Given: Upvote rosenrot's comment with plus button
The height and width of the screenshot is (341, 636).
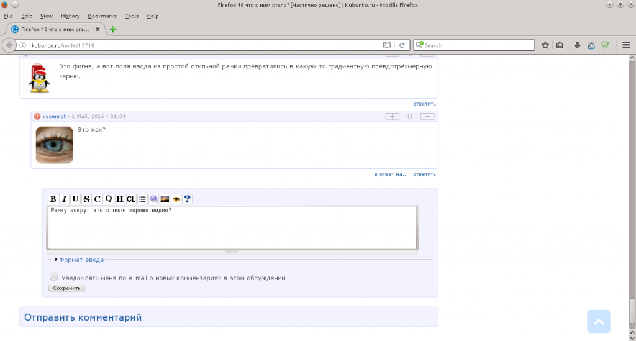Looking at the screenshot, I should 393,116.
